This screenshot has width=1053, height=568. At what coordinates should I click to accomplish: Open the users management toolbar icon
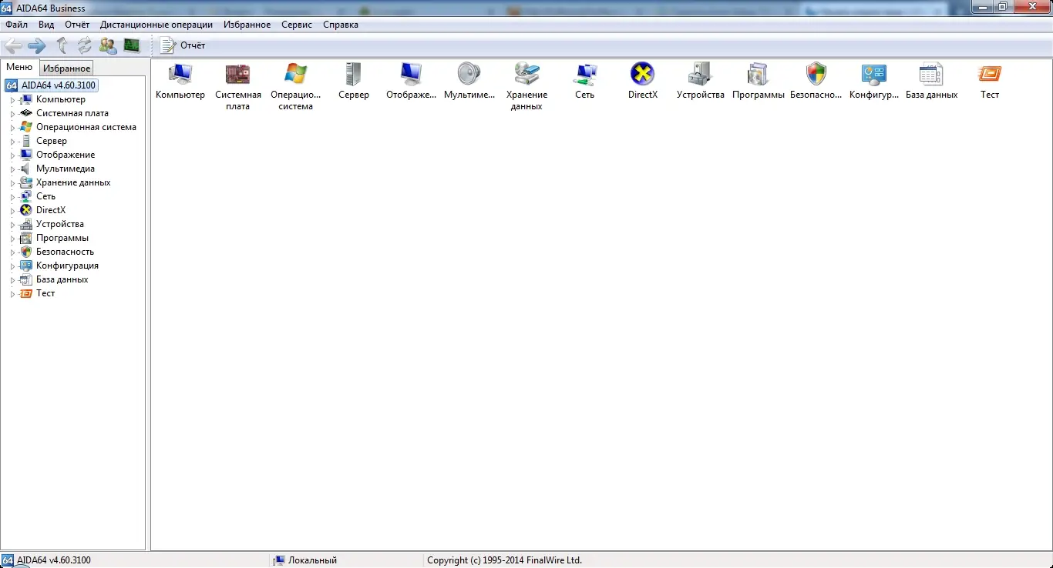click(108, 45)
